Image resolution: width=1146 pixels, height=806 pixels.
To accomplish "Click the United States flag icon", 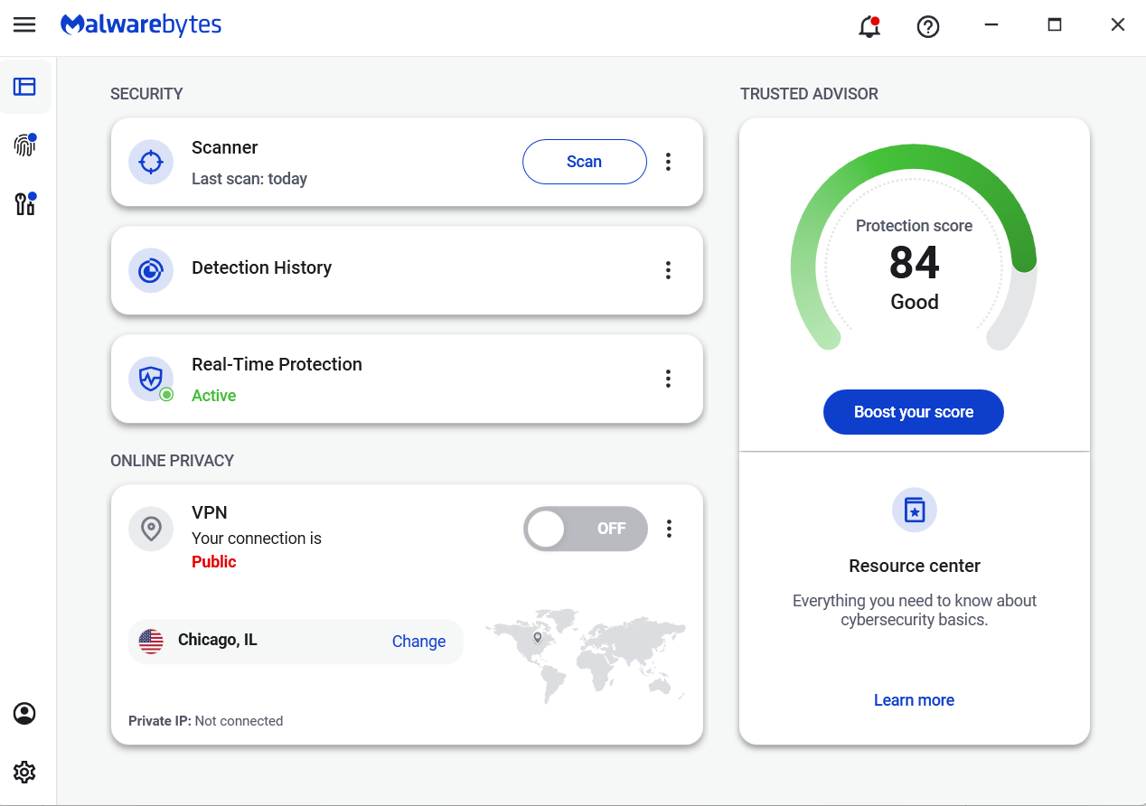I will [151, 641].
